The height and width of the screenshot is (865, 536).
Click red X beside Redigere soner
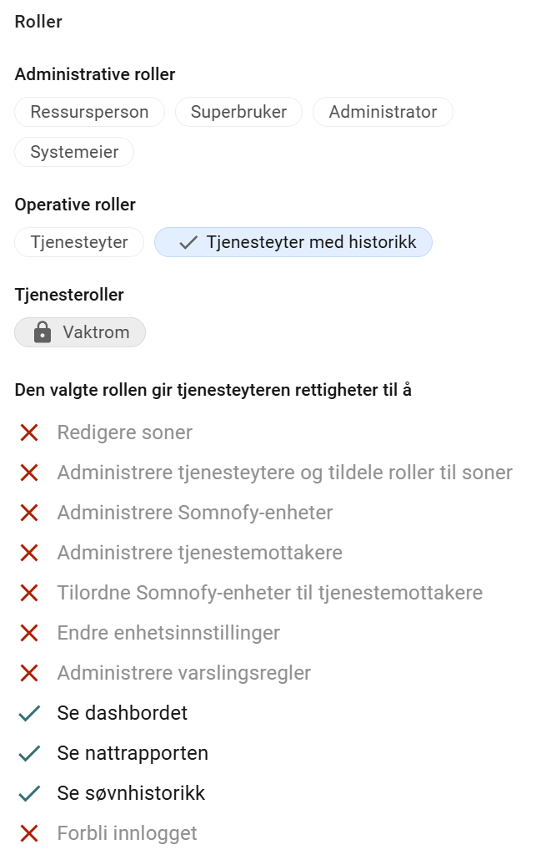tap(29, 432)
